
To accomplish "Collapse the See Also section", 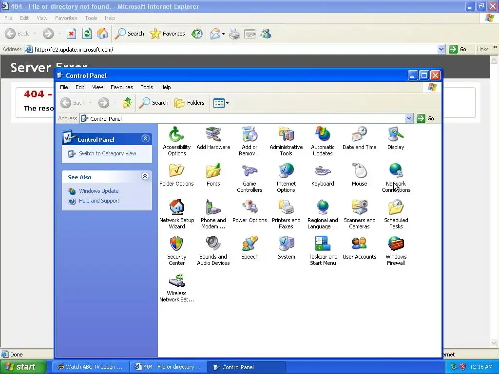I will (x=145, y=176).
